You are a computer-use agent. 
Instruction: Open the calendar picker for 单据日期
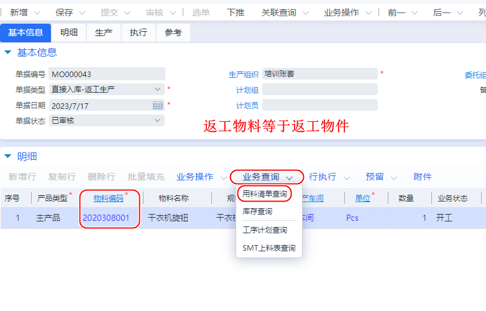(158, 105)
